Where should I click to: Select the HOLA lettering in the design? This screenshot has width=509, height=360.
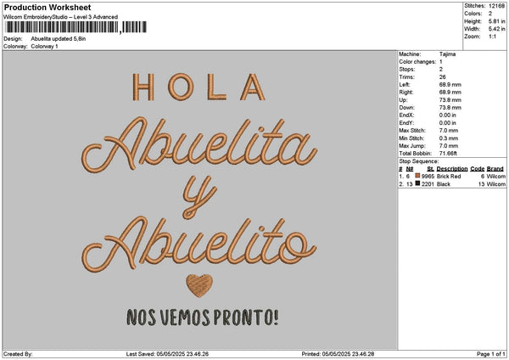[199, 86]
